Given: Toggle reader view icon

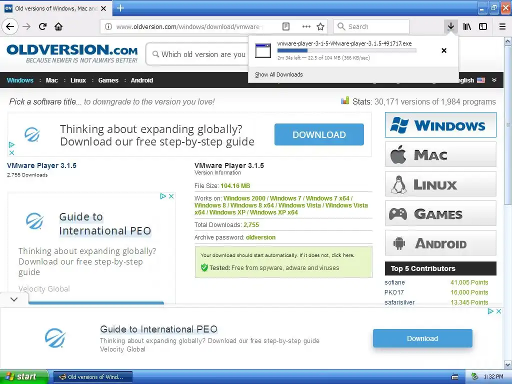Looking at the screenshot, I should [x=285, y=26].
